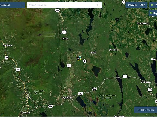The image size is (157, 117).
Task: Click the green Report icon
Action: click(151, 13)
